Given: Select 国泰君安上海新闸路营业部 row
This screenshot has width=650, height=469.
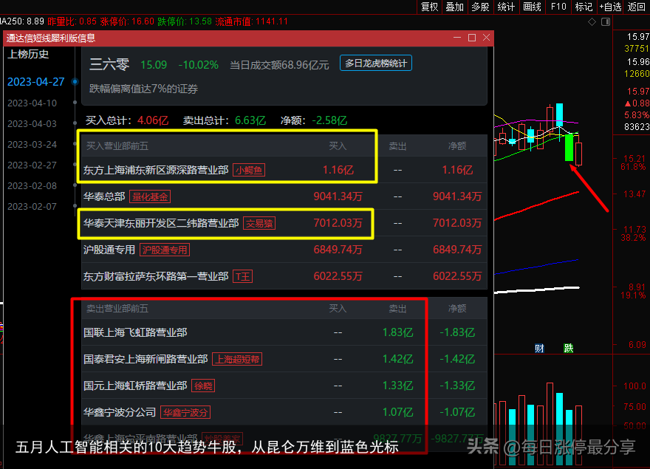Looking at the screenshot, I should pyautogui.click(x=284, y=359).
